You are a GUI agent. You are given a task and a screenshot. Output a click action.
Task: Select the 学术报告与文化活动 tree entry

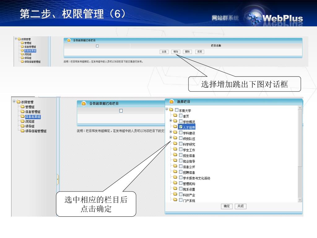196,178
